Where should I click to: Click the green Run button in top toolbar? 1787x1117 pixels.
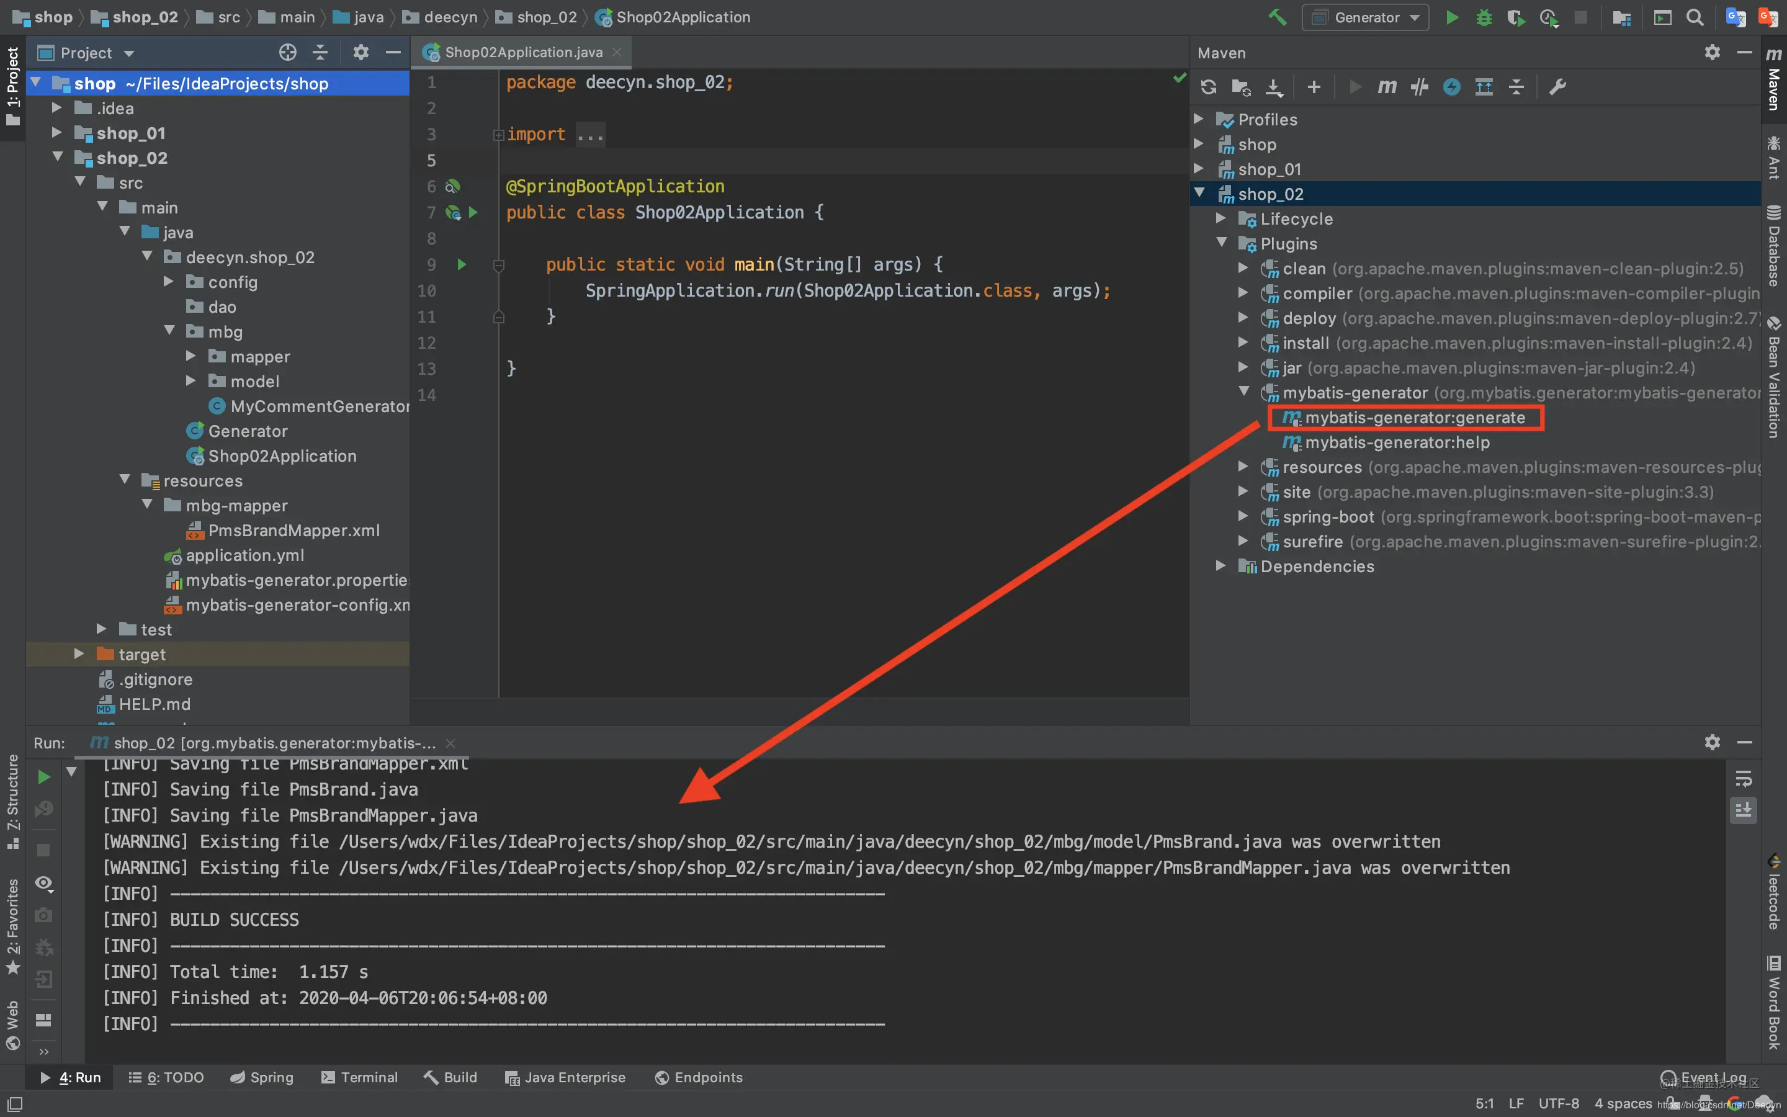point(1452,18)
